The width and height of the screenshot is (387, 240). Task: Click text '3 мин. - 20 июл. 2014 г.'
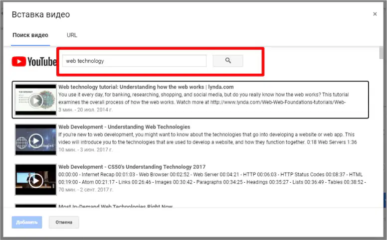pyautogui.click(x=85, y=110)
